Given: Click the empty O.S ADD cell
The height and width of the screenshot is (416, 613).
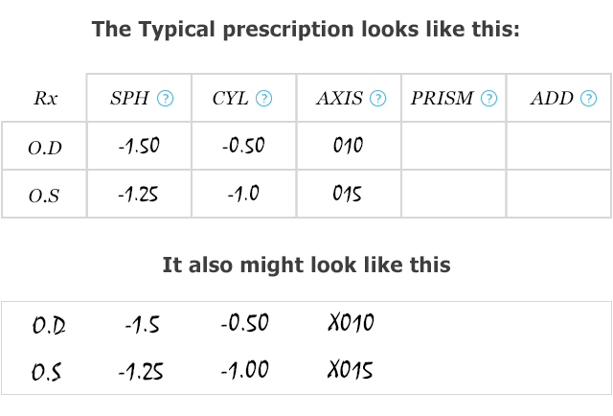Looking at the screenshot, I should (x=558, y=194).
